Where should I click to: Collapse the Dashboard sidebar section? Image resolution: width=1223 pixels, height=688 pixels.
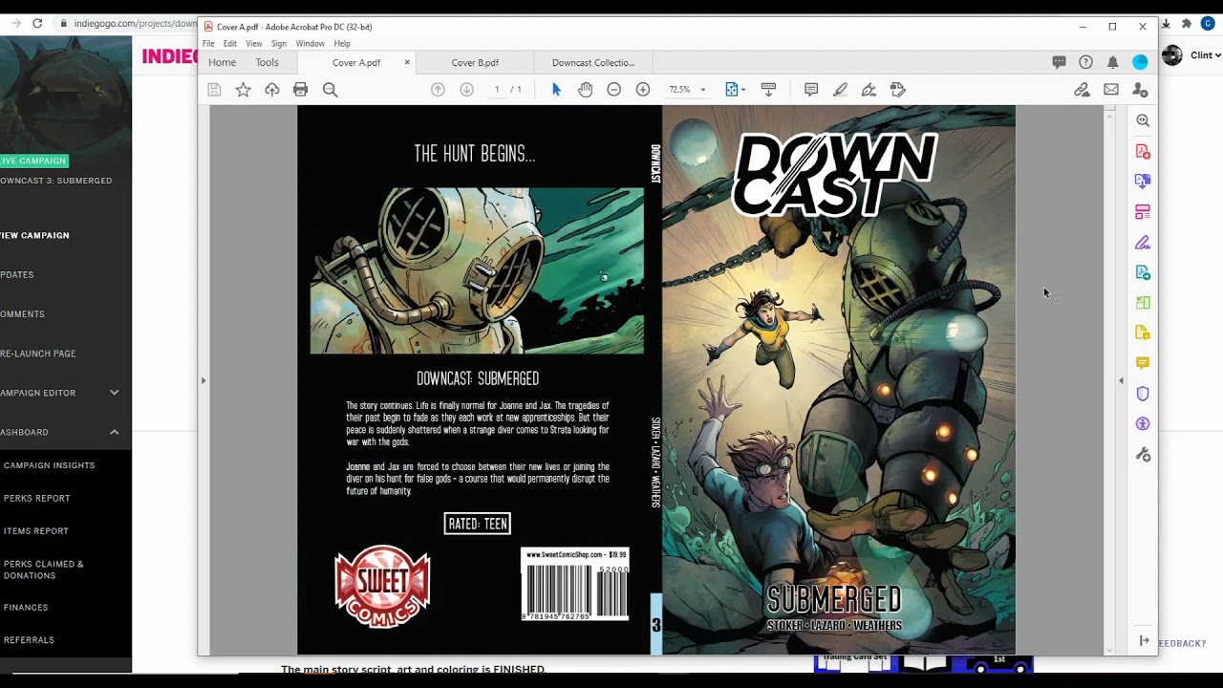click(114, 432)
